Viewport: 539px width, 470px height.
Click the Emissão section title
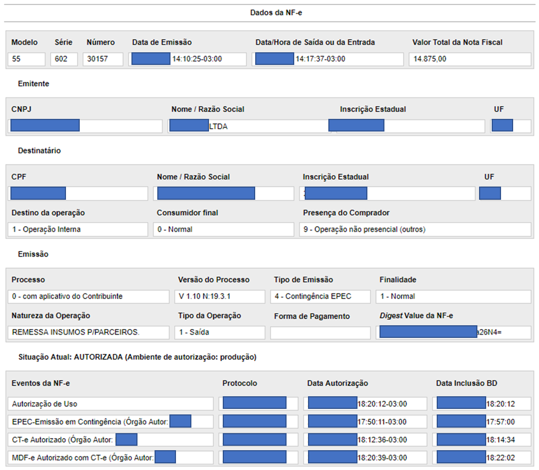(x=33, y=254)
